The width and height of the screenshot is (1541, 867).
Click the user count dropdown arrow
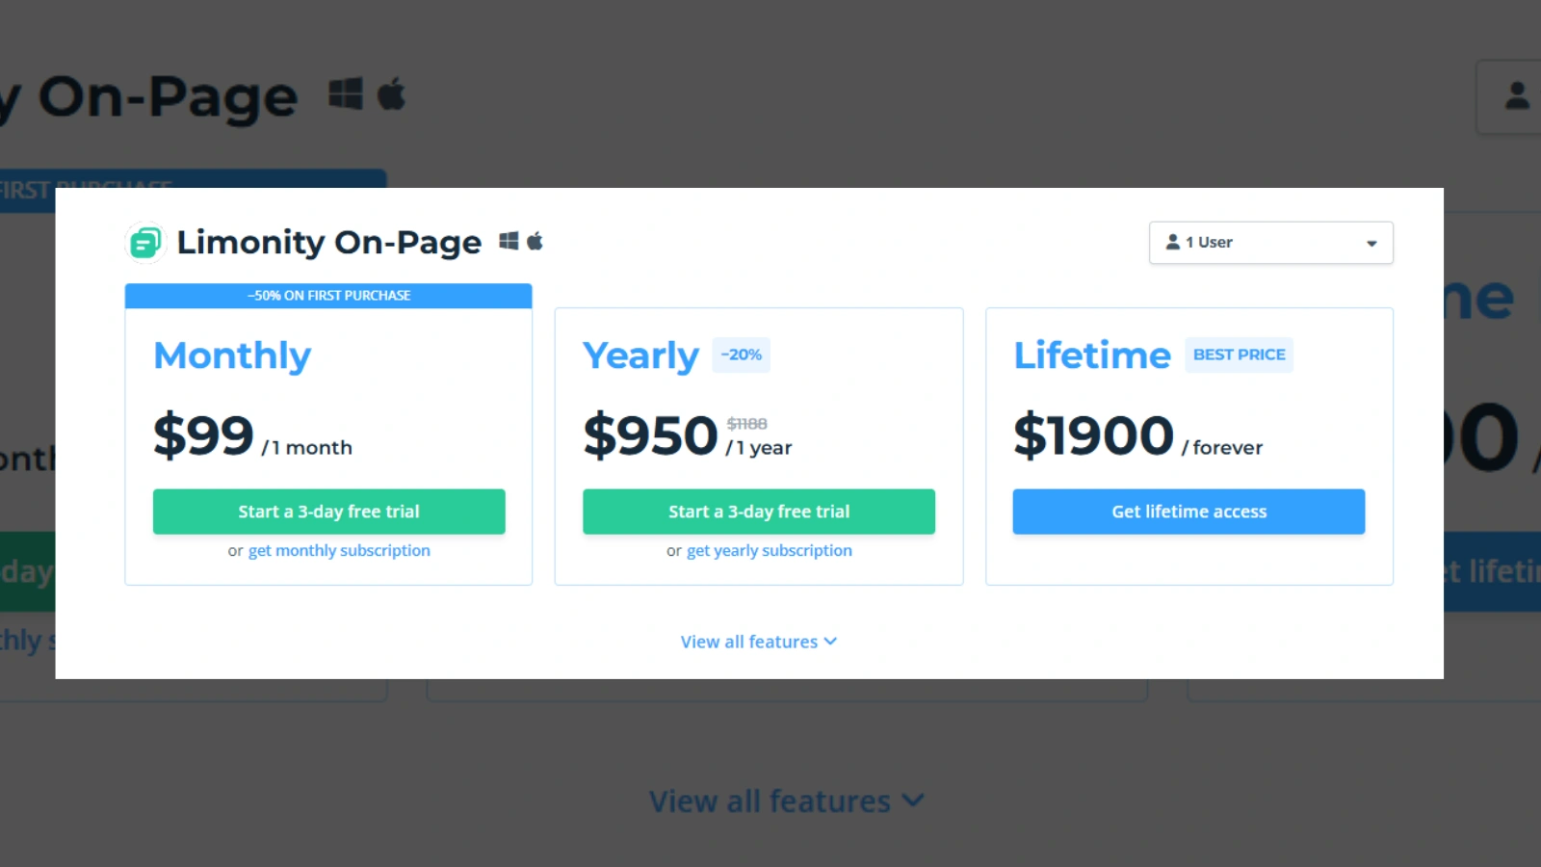click(x=1371, y=244)
